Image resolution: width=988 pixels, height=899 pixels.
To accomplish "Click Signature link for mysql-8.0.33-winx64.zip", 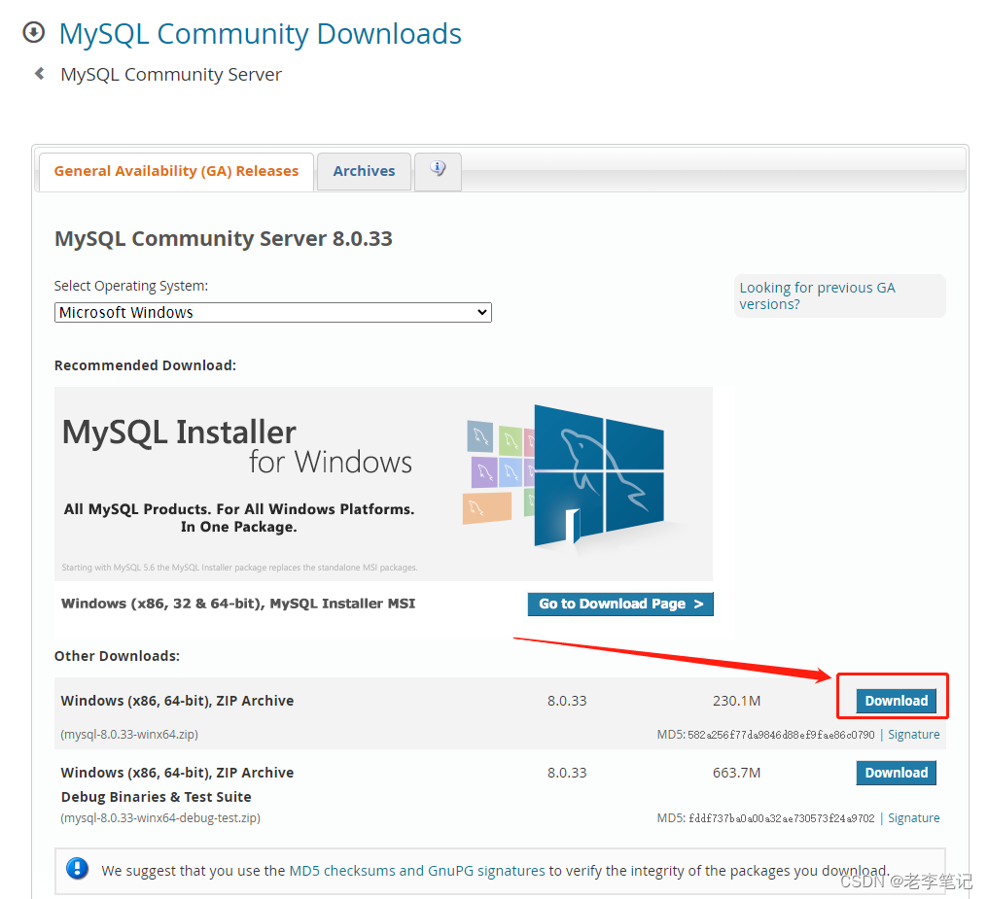I will tap(913, 734).
